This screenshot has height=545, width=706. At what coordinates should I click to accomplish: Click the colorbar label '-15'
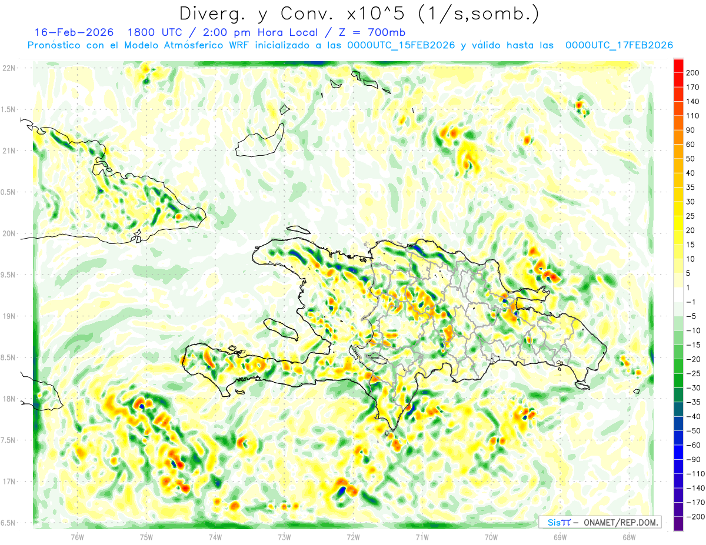coord(693,345)
